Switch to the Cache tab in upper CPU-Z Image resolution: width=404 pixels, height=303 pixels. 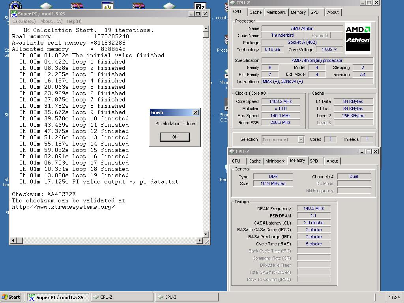pos(255,12)
